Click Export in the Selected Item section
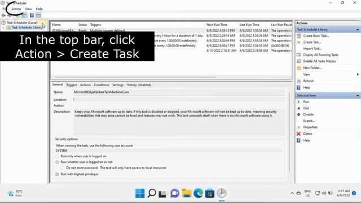The image size is (361, 203). (x=309, y=121)
